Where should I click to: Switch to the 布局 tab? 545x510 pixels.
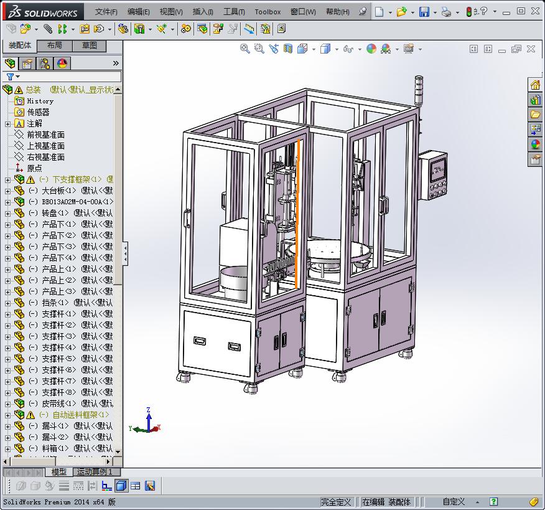tap(55, 45)
